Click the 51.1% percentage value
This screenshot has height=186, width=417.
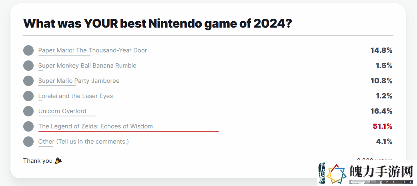click(383, 126)
